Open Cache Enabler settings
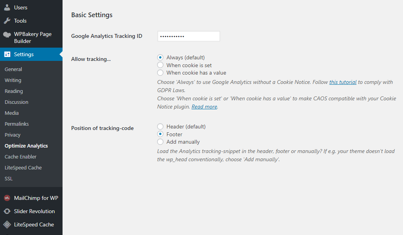The height and width of the screenshot is (235, 403). (20, 157)
